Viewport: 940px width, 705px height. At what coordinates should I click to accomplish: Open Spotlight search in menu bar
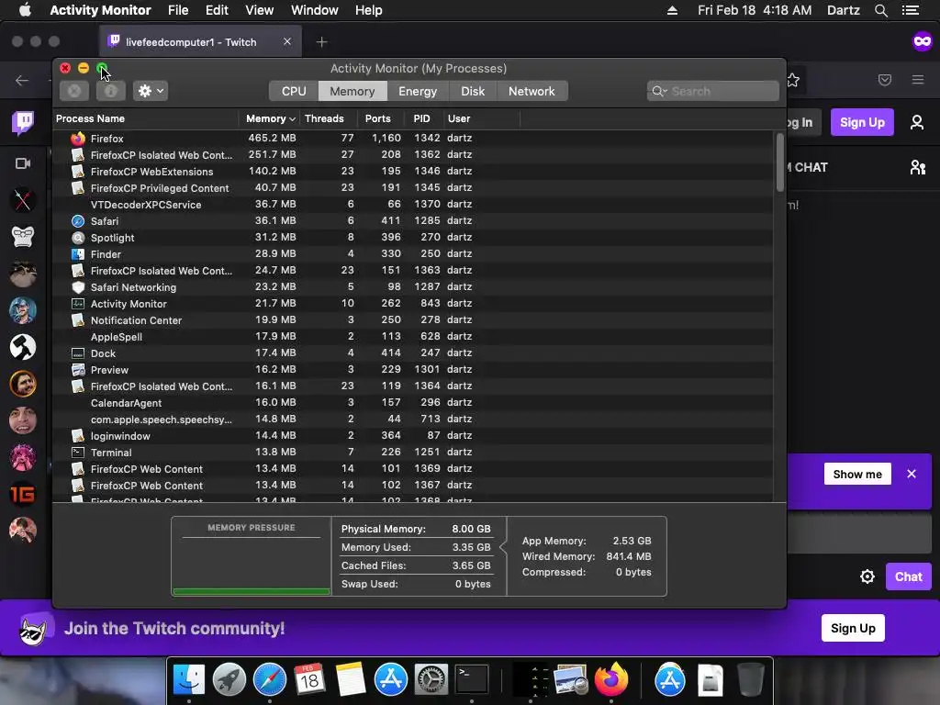click(880, 10)
